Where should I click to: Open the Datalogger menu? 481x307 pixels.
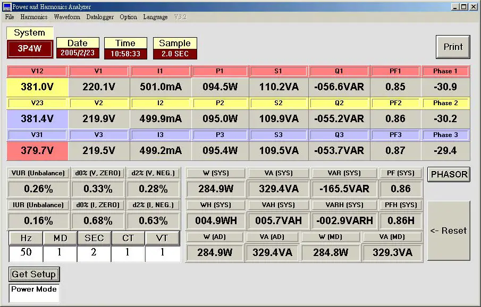[x=100, y=16]
